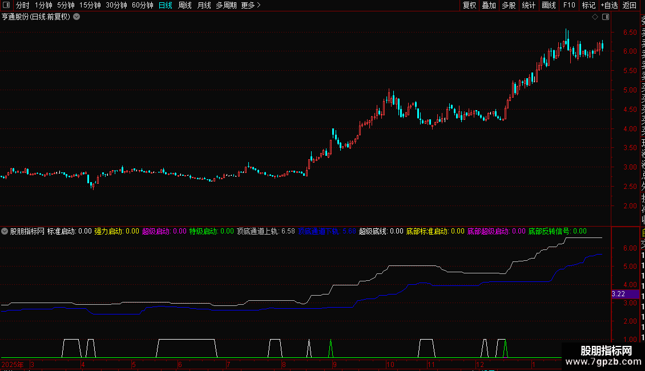
Task: Switch to 月线 monthly chart
Action: pos(204,5)
